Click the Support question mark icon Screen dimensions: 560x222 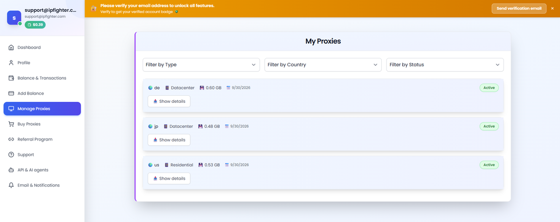click(11, 155)
